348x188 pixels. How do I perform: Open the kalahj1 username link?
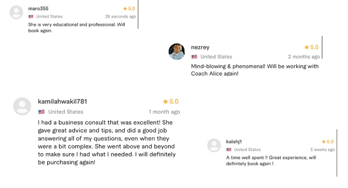(234, 142)
